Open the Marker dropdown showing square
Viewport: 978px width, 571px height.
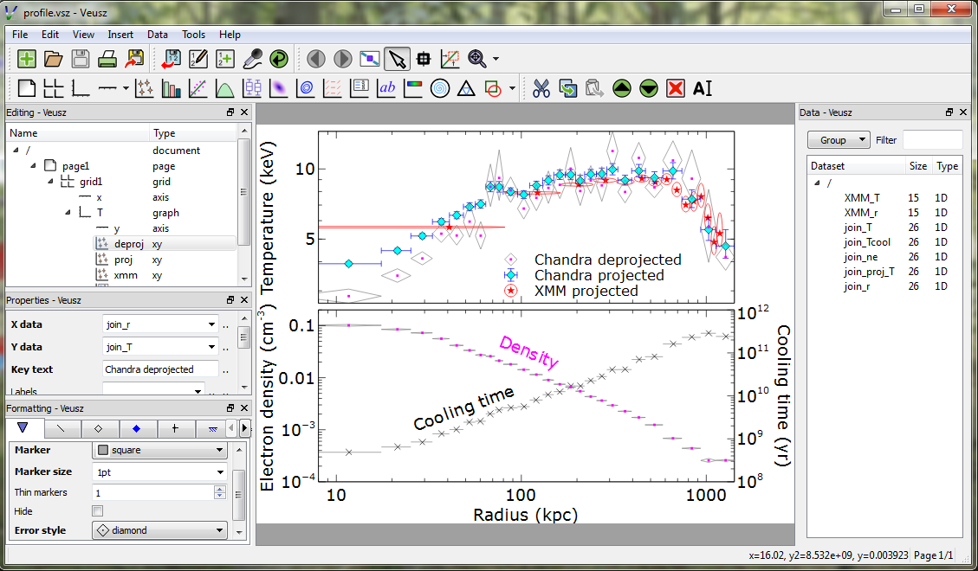point(159,450)
